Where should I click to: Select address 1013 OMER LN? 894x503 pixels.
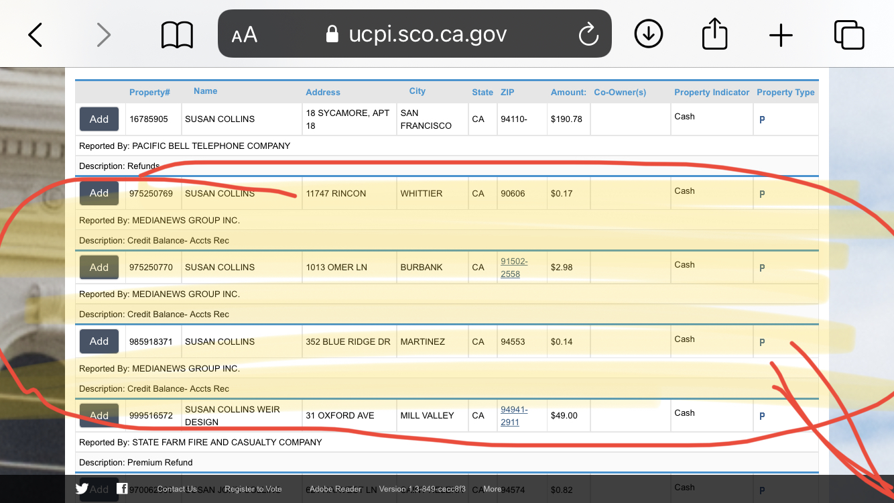pos(336,267)
